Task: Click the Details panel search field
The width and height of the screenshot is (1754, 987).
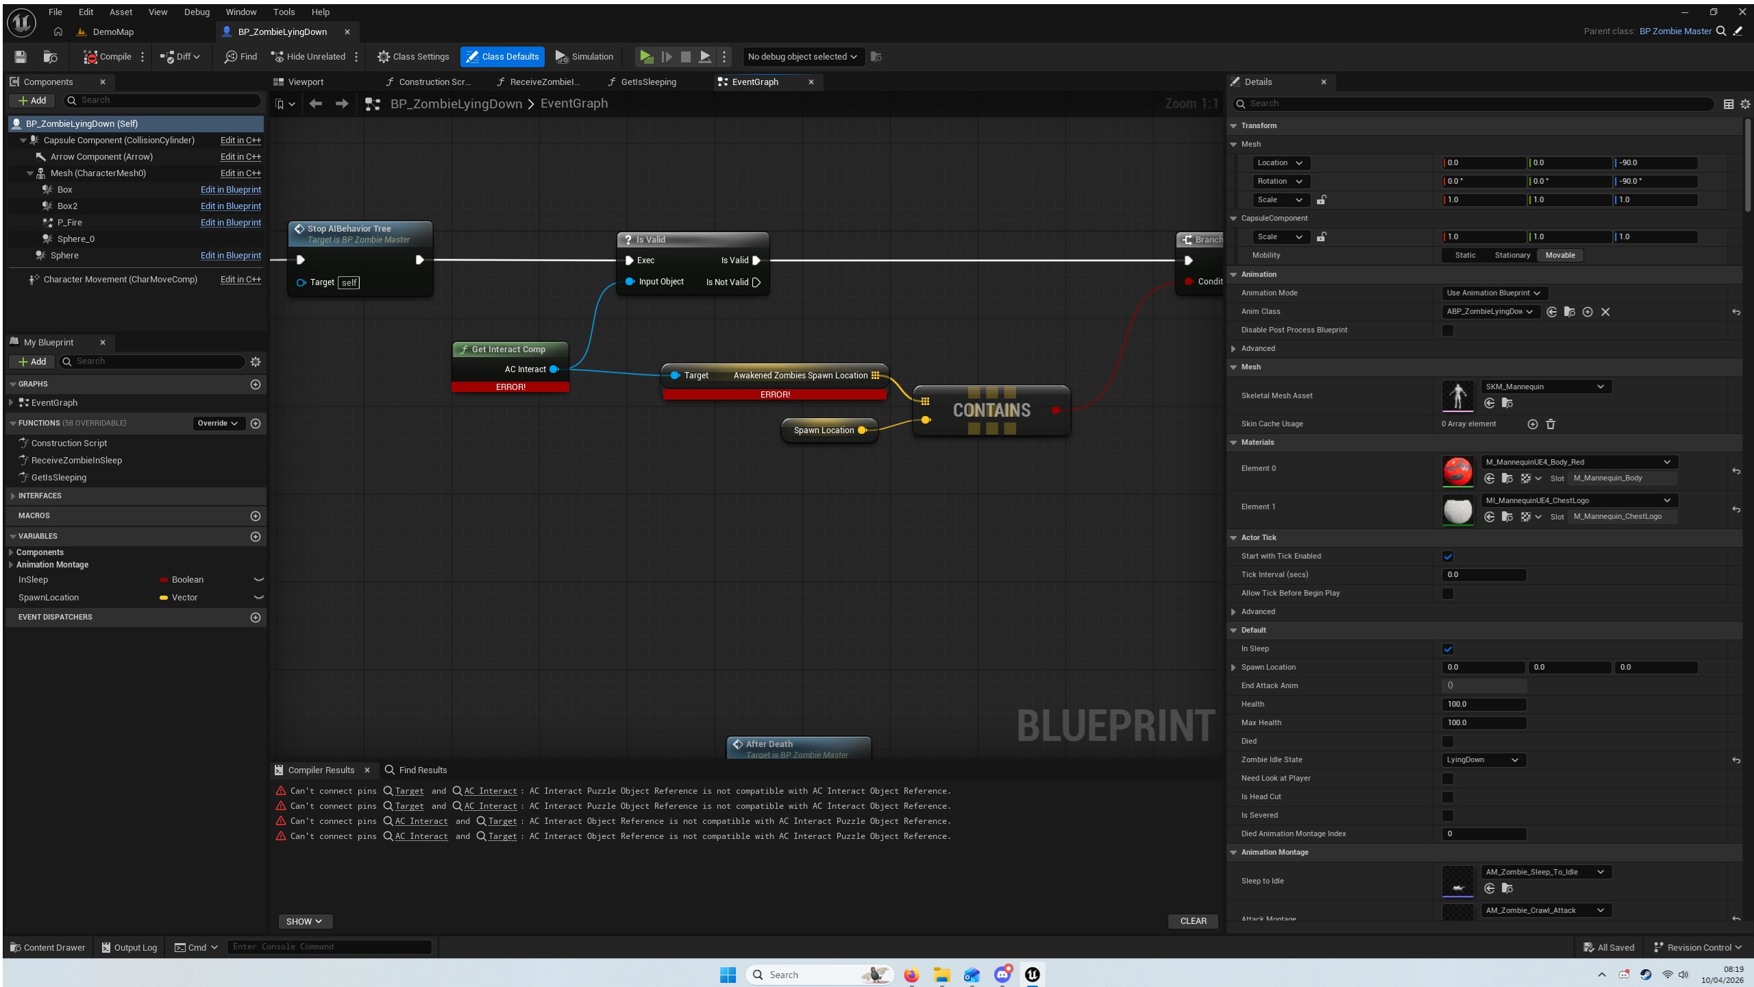Action: [x=1473, y=103]
